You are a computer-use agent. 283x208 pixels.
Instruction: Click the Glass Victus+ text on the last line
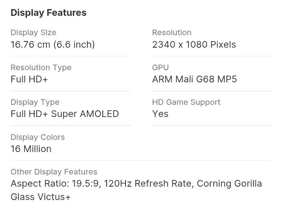41,197
